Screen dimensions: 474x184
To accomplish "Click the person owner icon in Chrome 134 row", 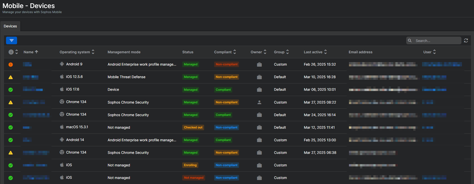I will tap(259, 102).
